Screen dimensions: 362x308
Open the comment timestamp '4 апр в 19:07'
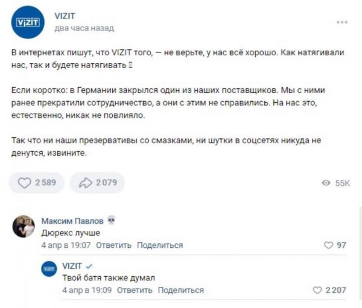coord(66,245)
